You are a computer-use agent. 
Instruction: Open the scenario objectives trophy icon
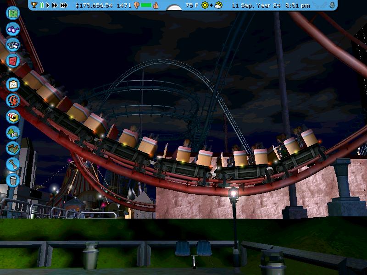tap(34, 5)
